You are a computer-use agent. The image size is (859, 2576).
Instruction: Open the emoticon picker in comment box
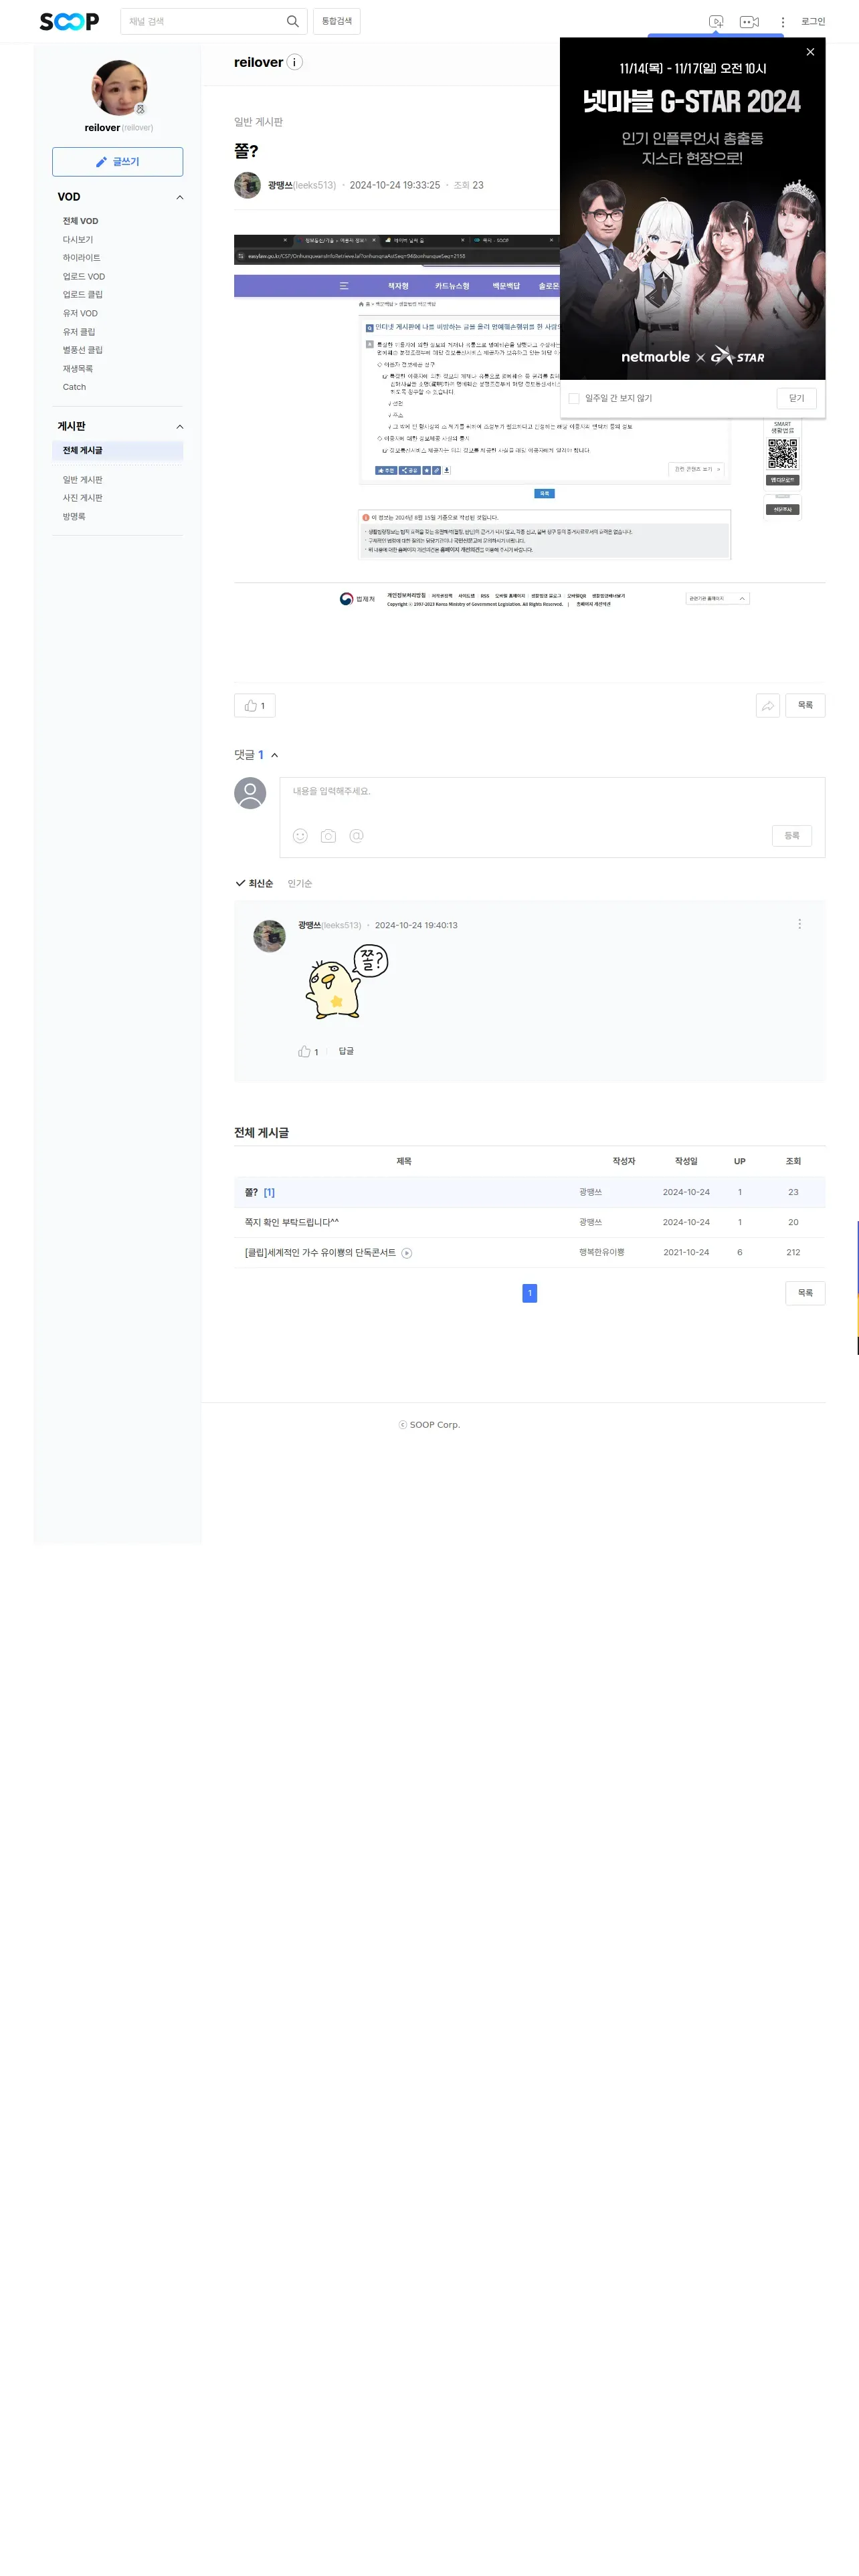[x=300, y=836]
